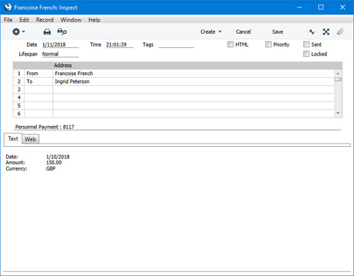The image size is (354, 276).
Task: Toggle the Locked checkbox
Action: coord(306,53)
